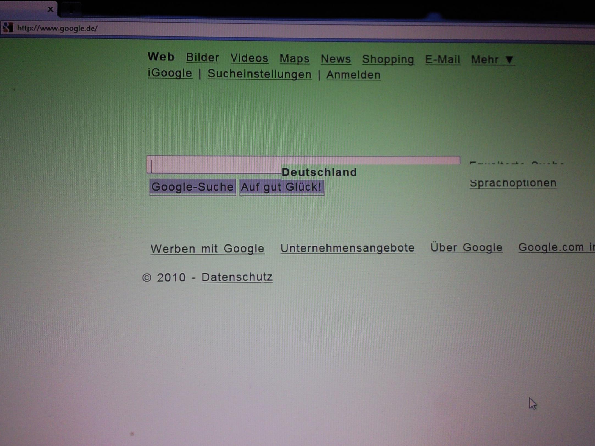
Task: Open Unternehmensangebote
Action: [348, 248]
